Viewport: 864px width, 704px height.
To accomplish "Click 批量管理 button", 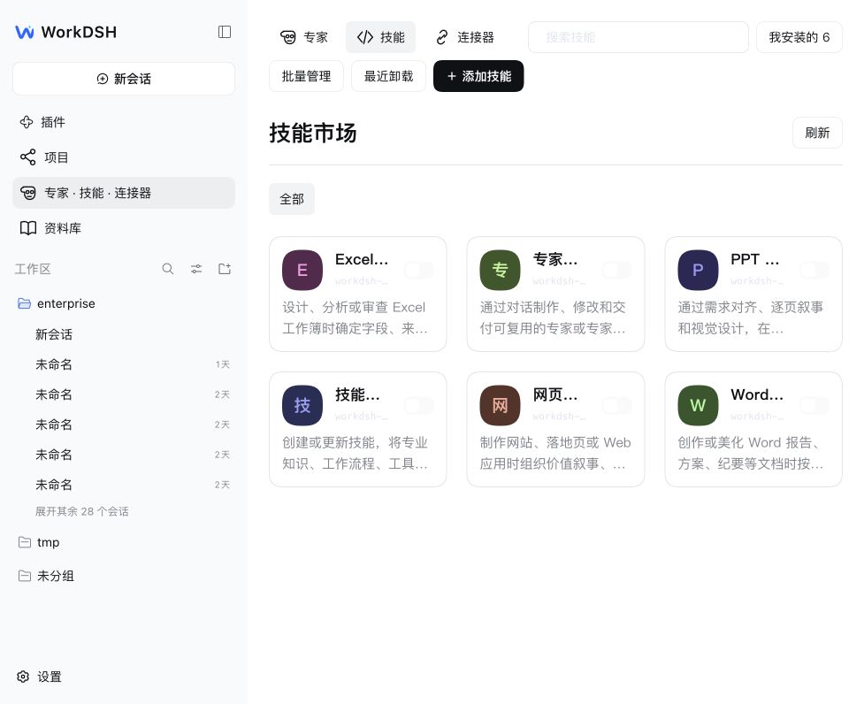I will 306,76.
